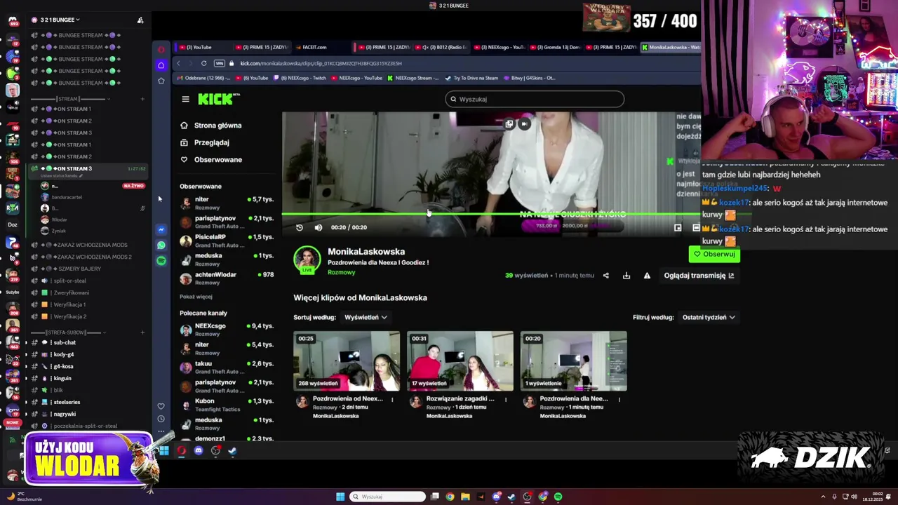The image size is (898, 505).
Task: Click the camera snapshot icon above clip
Action: pyautogui.click(x=524, y=124)
